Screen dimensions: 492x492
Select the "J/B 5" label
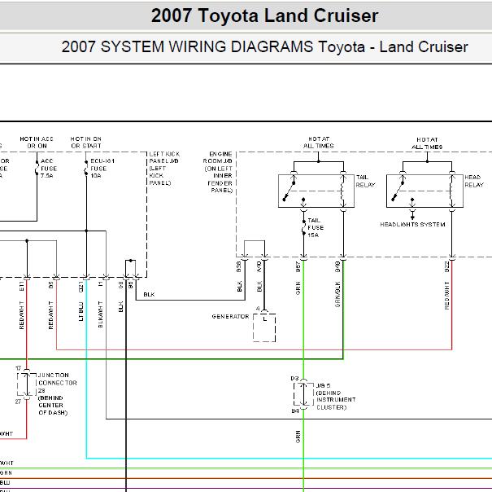point(323,385)
